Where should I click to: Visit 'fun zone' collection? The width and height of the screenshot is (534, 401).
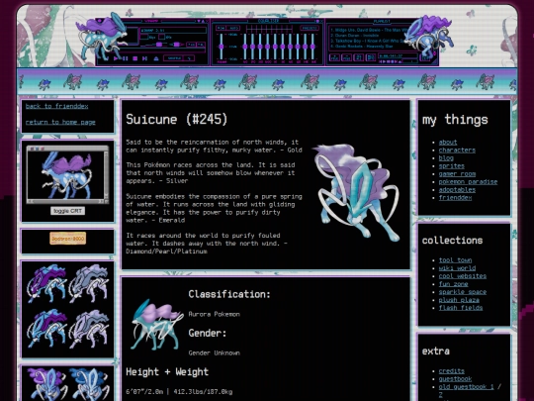[453, 284]
